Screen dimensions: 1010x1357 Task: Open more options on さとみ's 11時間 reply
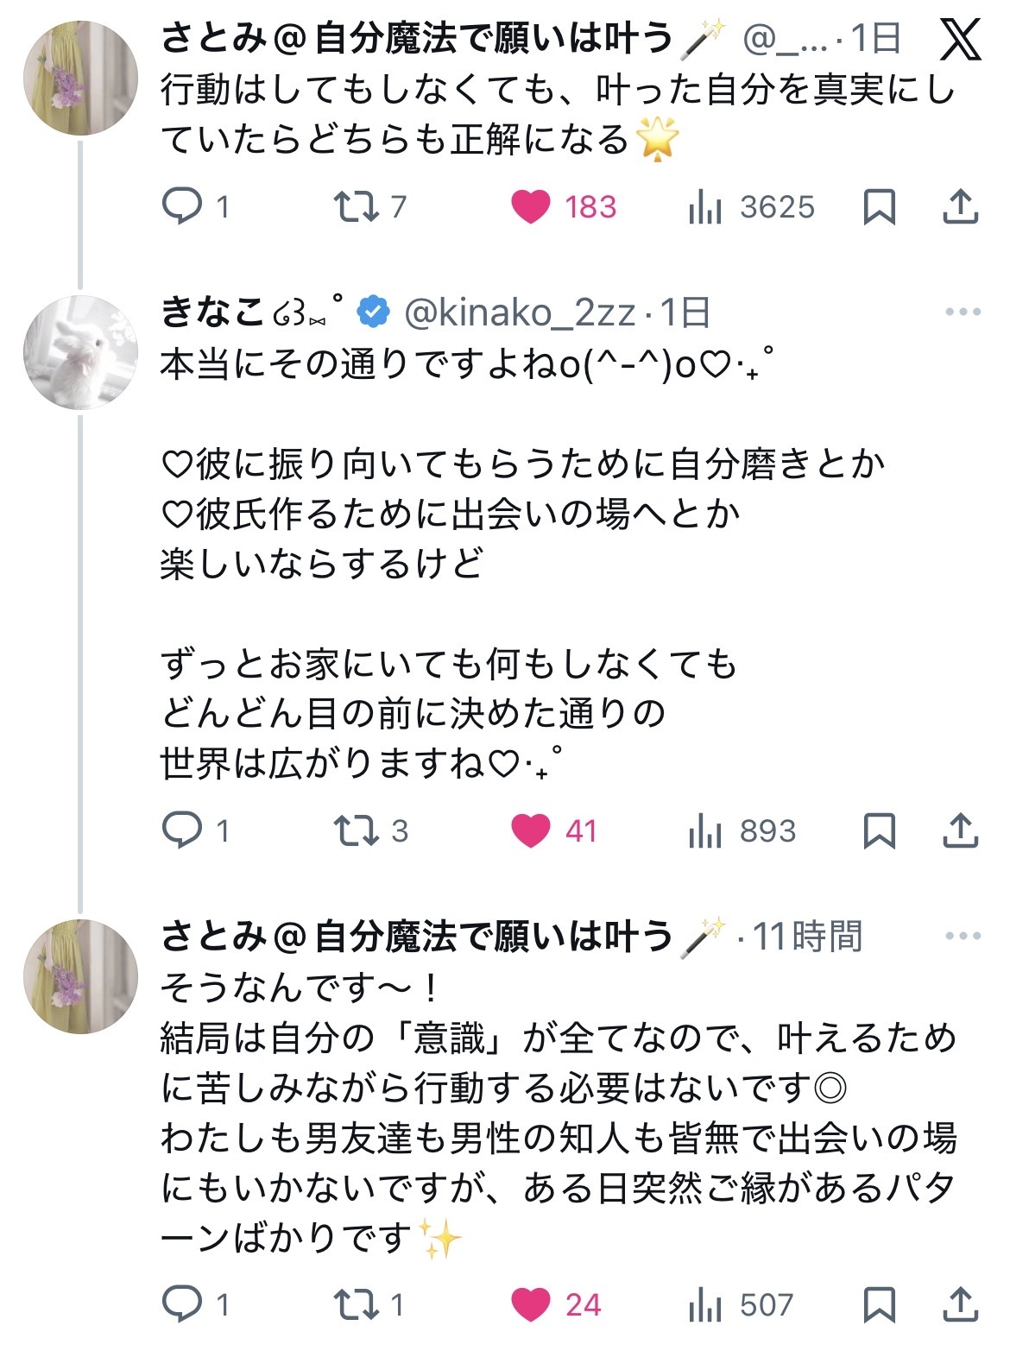(x=963, y=936)
